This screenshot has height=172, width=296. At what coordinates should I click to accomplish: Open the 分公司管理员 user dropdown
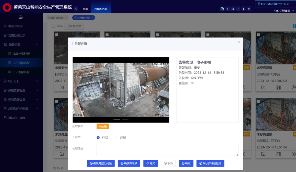[284, 11]
